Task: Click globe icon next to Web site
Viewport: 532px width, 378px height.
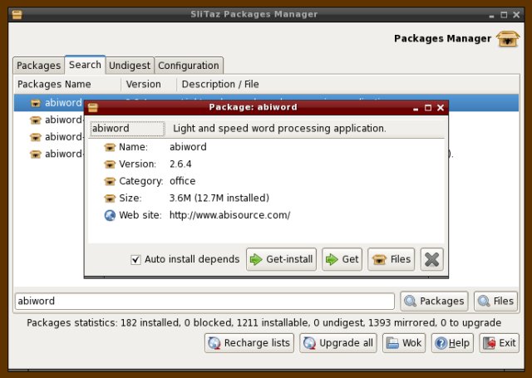Action: coord(110,215)
